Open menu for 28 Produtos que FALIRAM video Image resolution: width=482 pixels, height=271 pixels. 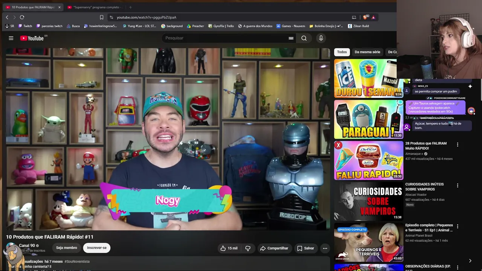(458, 145)
